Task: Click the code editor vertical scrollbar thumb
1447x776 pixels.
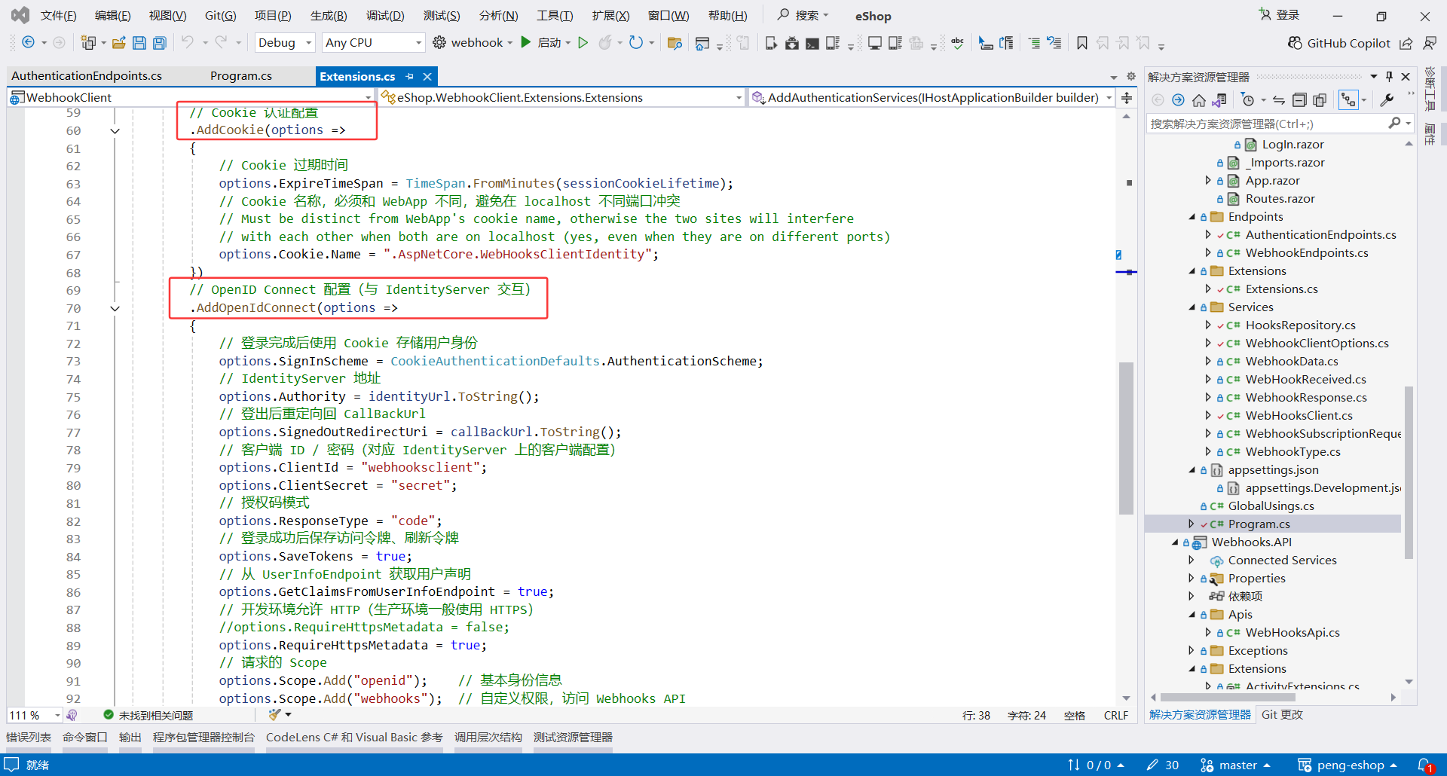Action: click(x=1126, y=438)
